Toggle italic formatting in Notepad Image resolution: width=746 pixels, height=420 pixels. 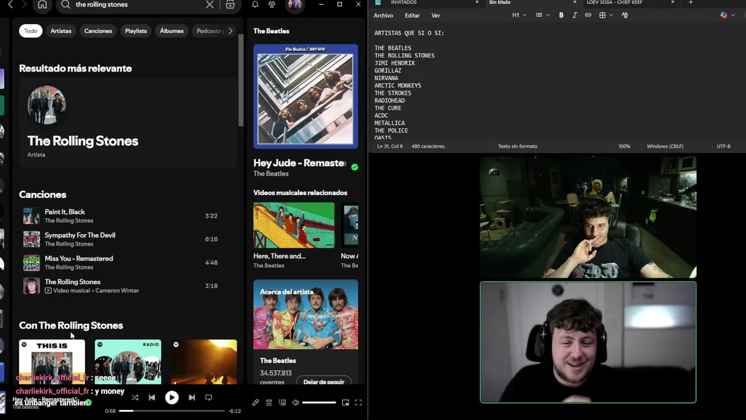tap(575, 15)
